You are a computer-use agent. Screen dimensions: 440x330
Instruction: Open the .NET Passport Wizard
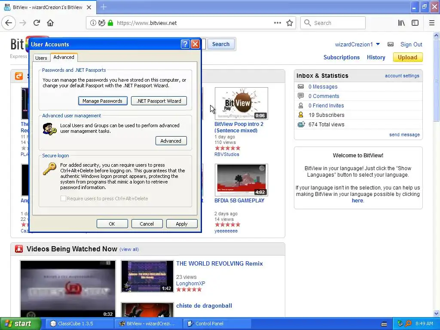159,101
